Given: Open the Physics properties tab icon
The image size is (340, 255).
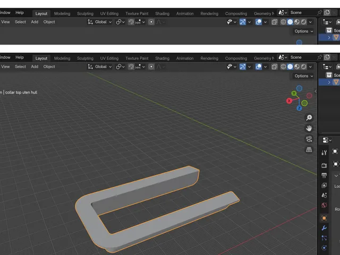Looking at the screenshot, I should pyautogui.click(x=324, y=248).
